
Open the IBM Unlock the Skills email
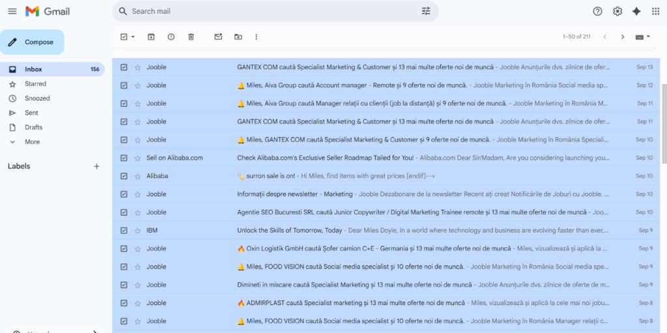pyautogui.click(x=386, y=231)
